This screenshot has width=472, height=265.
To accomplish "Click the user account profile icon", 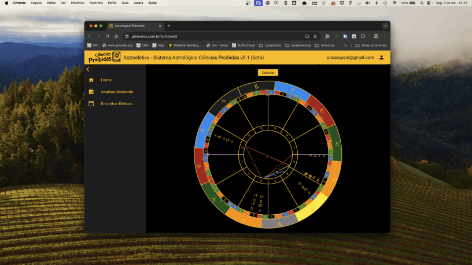I will point(381,58).
